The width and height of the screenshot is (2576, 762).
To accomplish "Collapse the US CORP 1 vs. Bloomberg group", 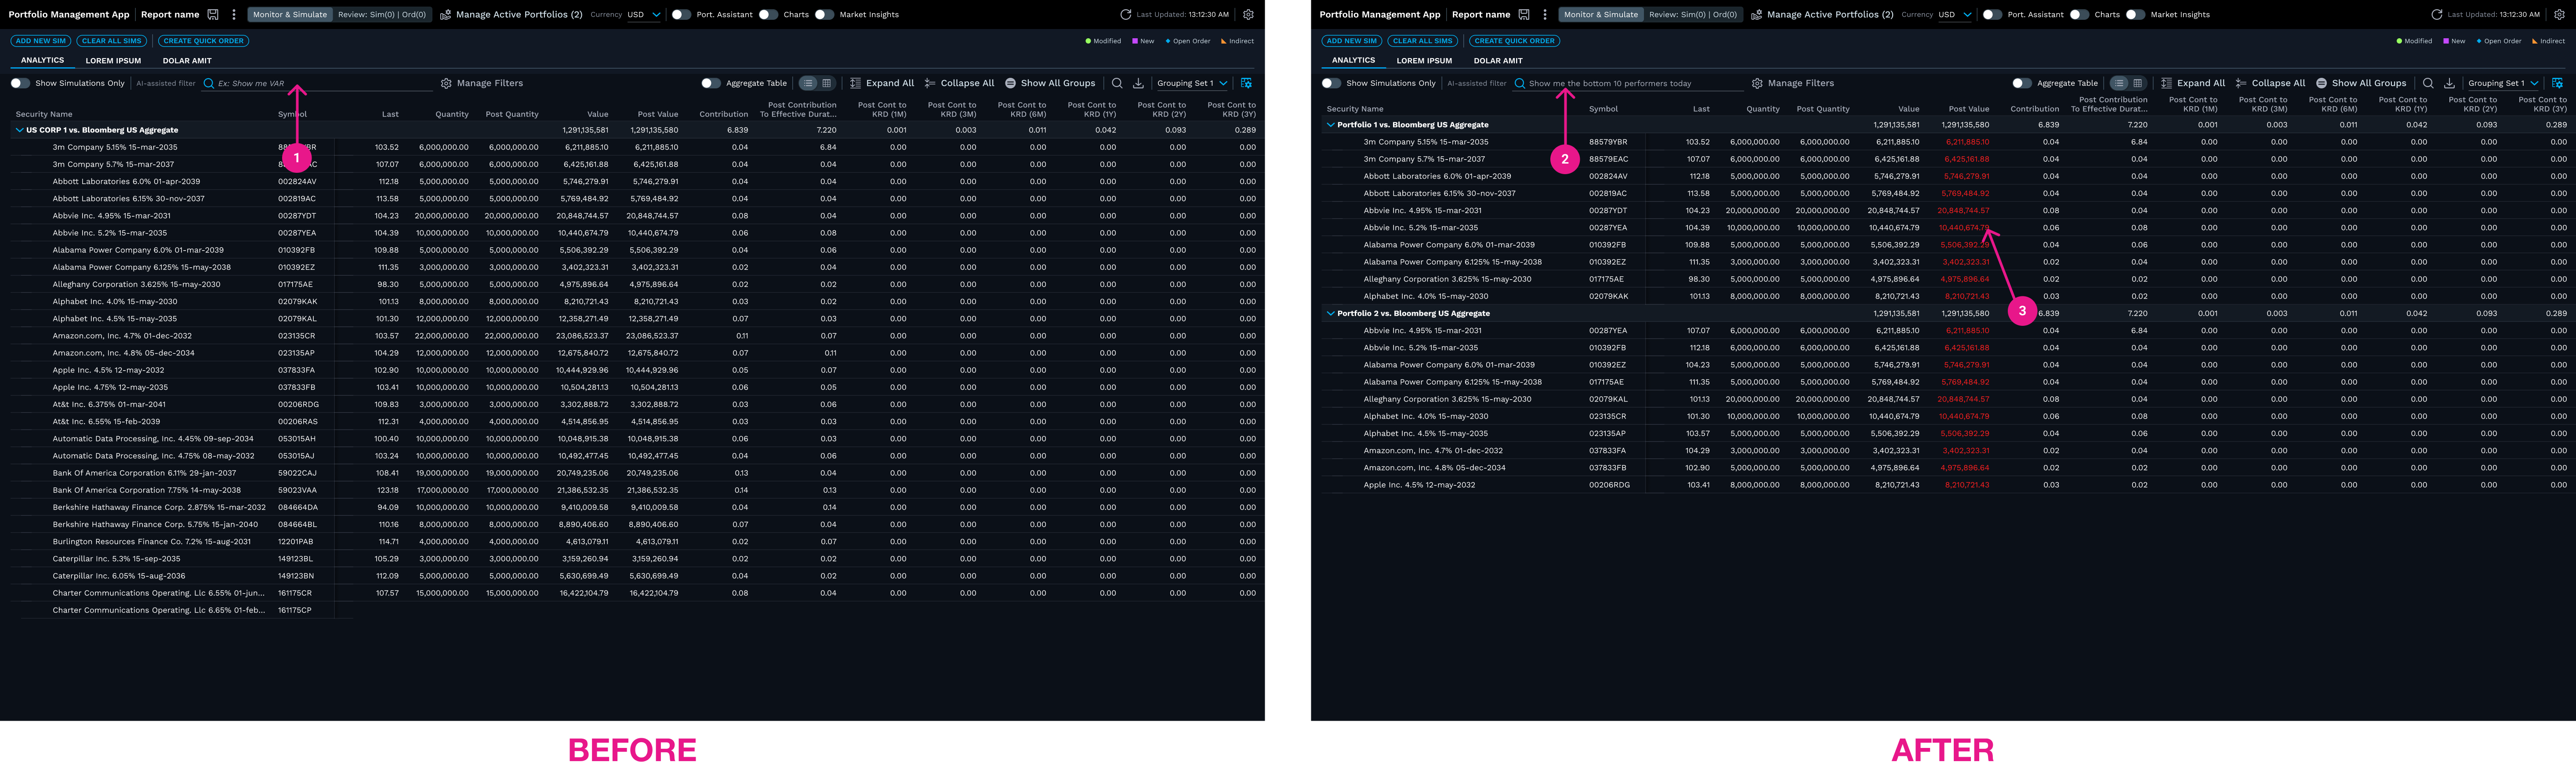I will [19, 130].
